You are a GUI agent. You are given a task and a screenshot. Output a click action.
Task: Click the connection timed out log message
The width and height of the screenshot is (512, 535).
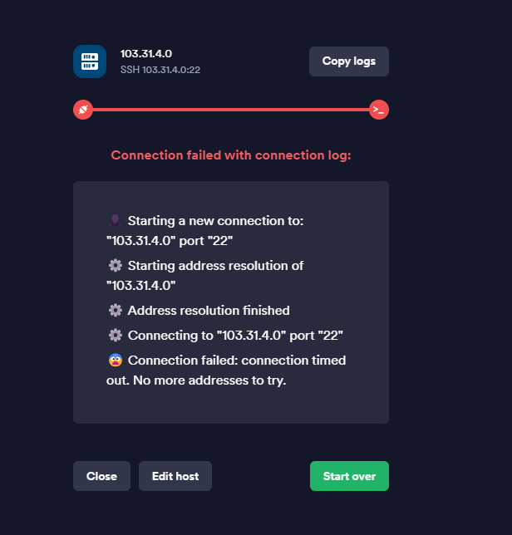pyautogui.click(x=226, y=371)
